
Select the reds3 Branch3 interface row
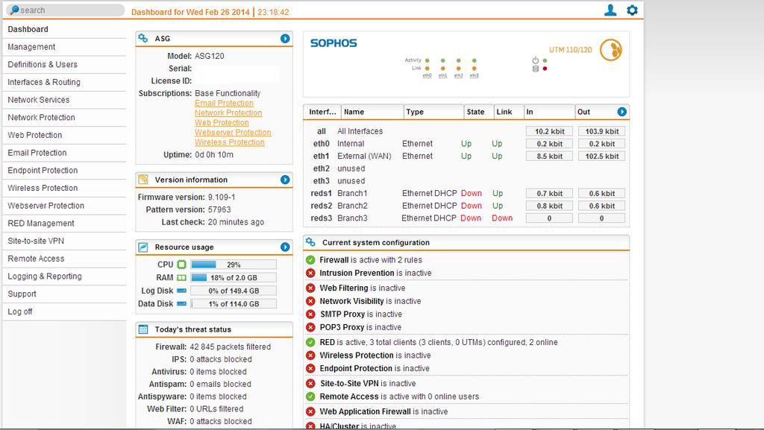(x=466, y=218)
